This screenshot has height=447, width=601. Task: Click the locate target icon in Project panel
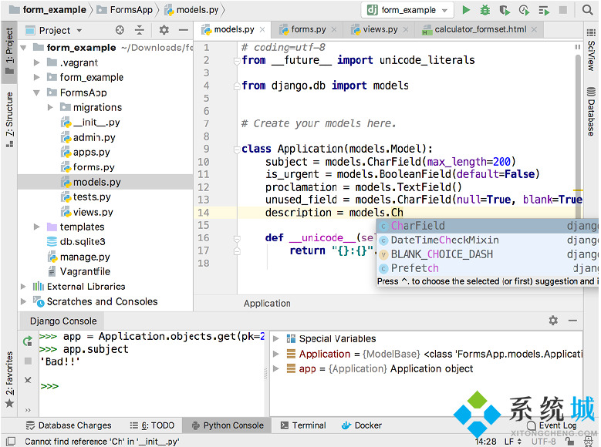click(x=120, y=30)
